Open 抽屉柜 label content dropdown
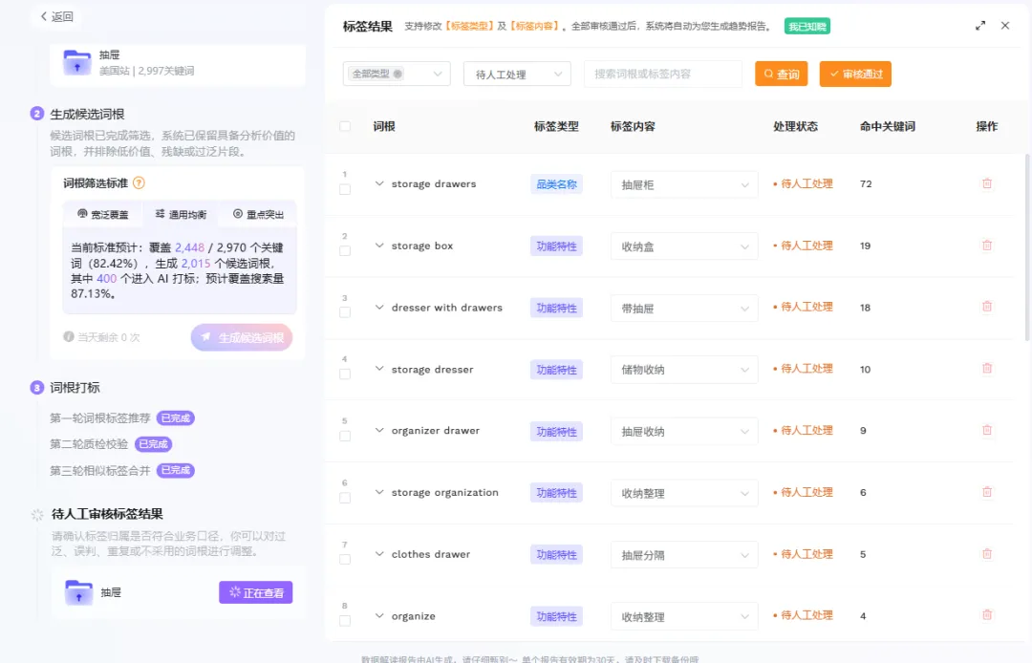Viewport: 1032px width, 663px height. click(x=684, y=184)
